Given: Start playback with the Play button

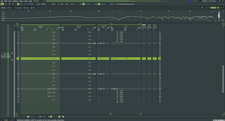Looking at the screenshot, I should [2, 4].
